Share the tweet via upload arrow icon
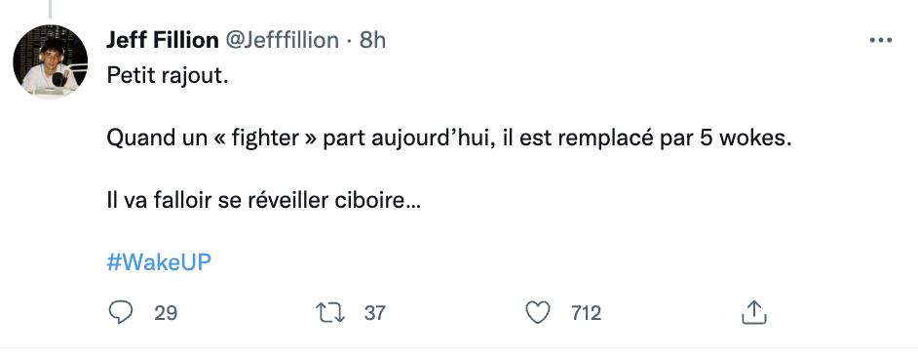Image resolution: width=918 pixels, height=357 pixels. [754, 312]
